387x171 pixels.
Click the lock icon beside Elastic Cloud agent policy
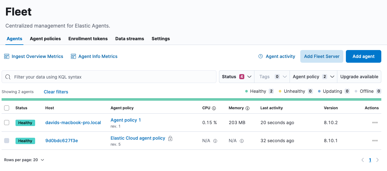tap(170, 138)
